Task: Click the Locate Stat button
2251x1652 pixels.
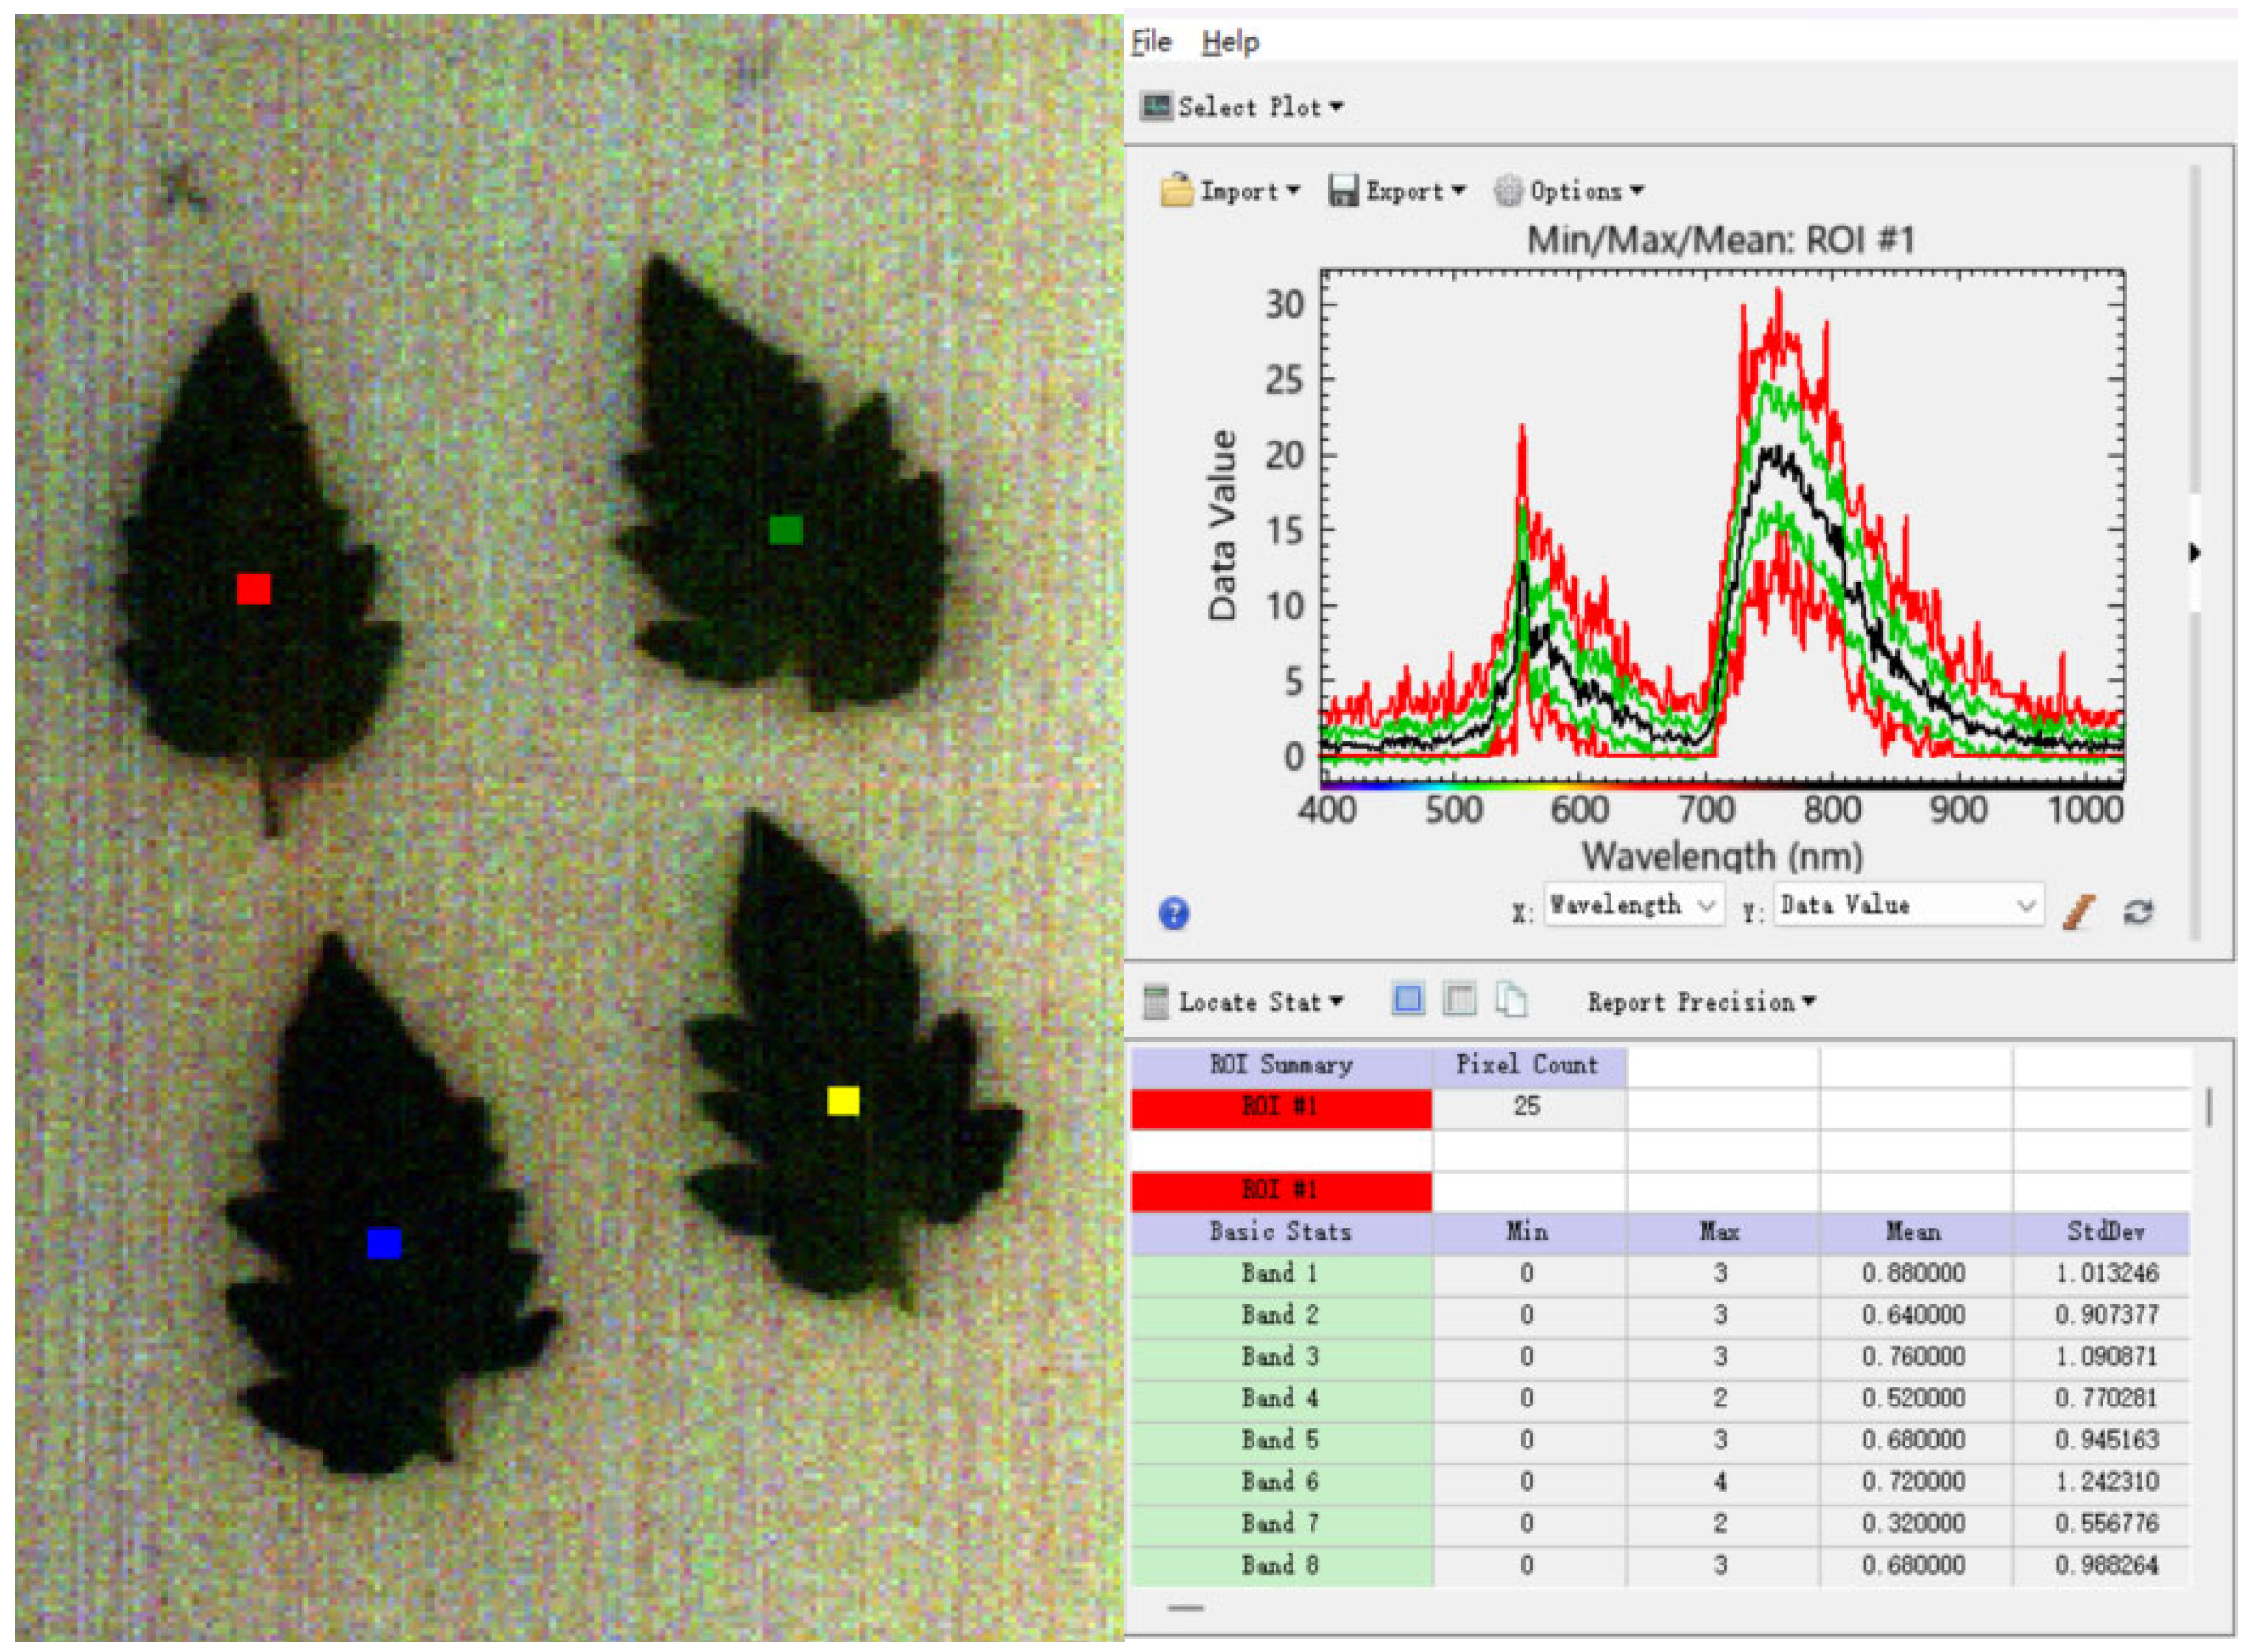Action: pyautogui.click(x=1258, y=1001)
